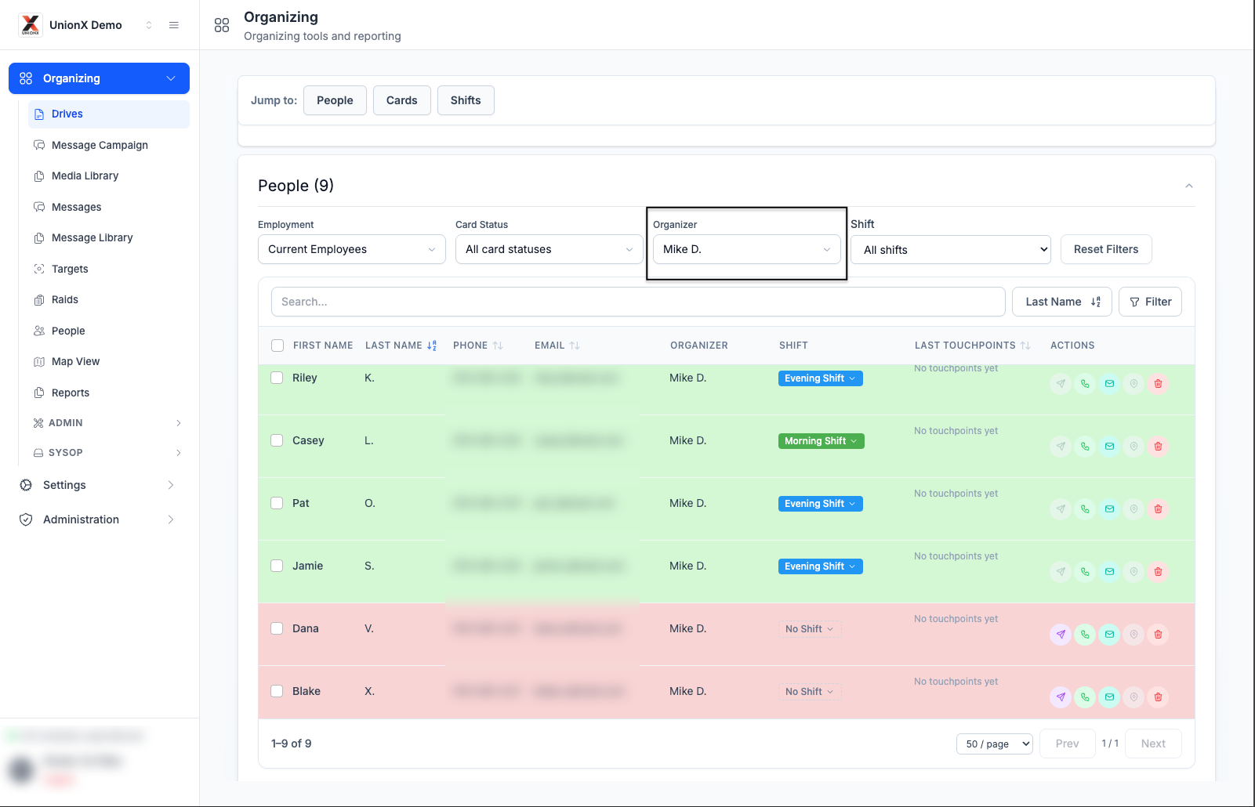Viewport: 1255px width, 807px height.
Task: Click the hamburger menu icon beside UnionX Demo
Action: point(174,25)
